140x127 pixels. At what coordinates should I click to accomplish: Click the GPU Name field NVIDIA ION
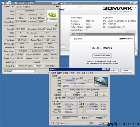point(30,11)
